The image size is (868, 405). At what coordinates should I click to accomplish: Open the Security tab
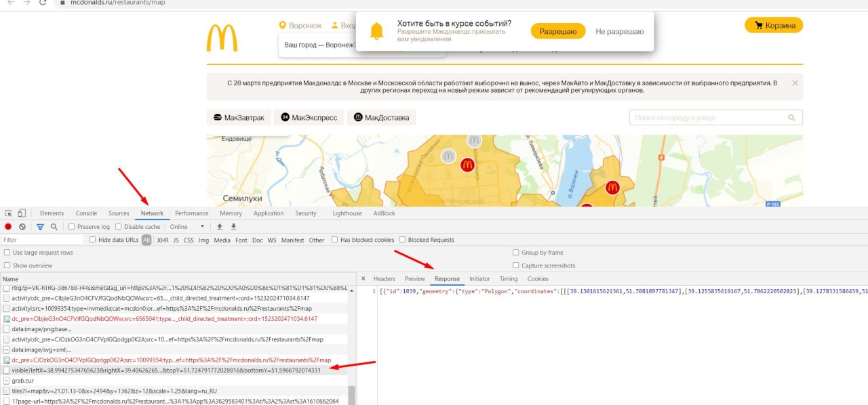[x=306, y=213]
